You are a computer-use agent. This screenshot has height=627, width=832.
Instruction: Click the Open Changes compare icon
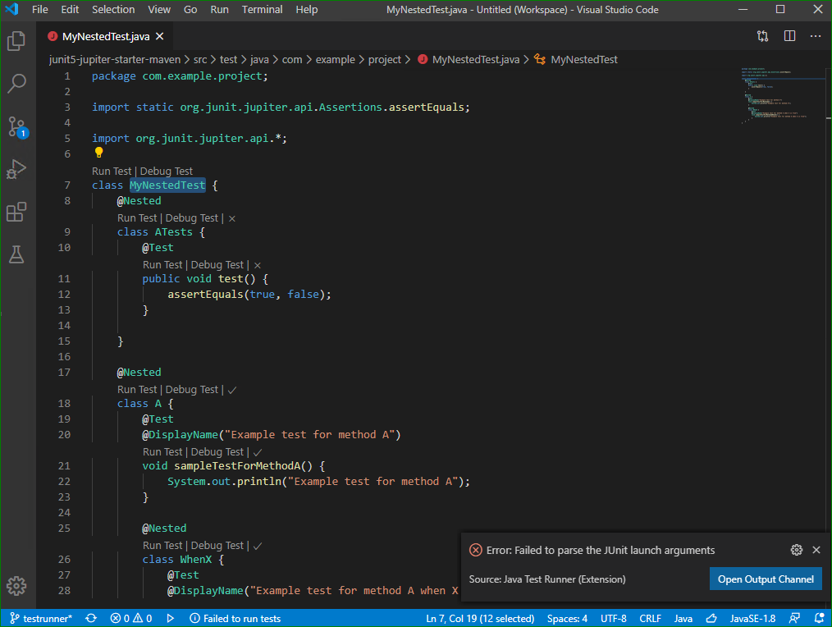point(762,36)
